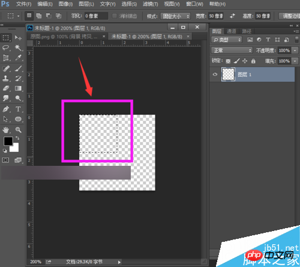Open the 固定大小 style dropdown
The image size is (300, 267).
tap(175, 16)
